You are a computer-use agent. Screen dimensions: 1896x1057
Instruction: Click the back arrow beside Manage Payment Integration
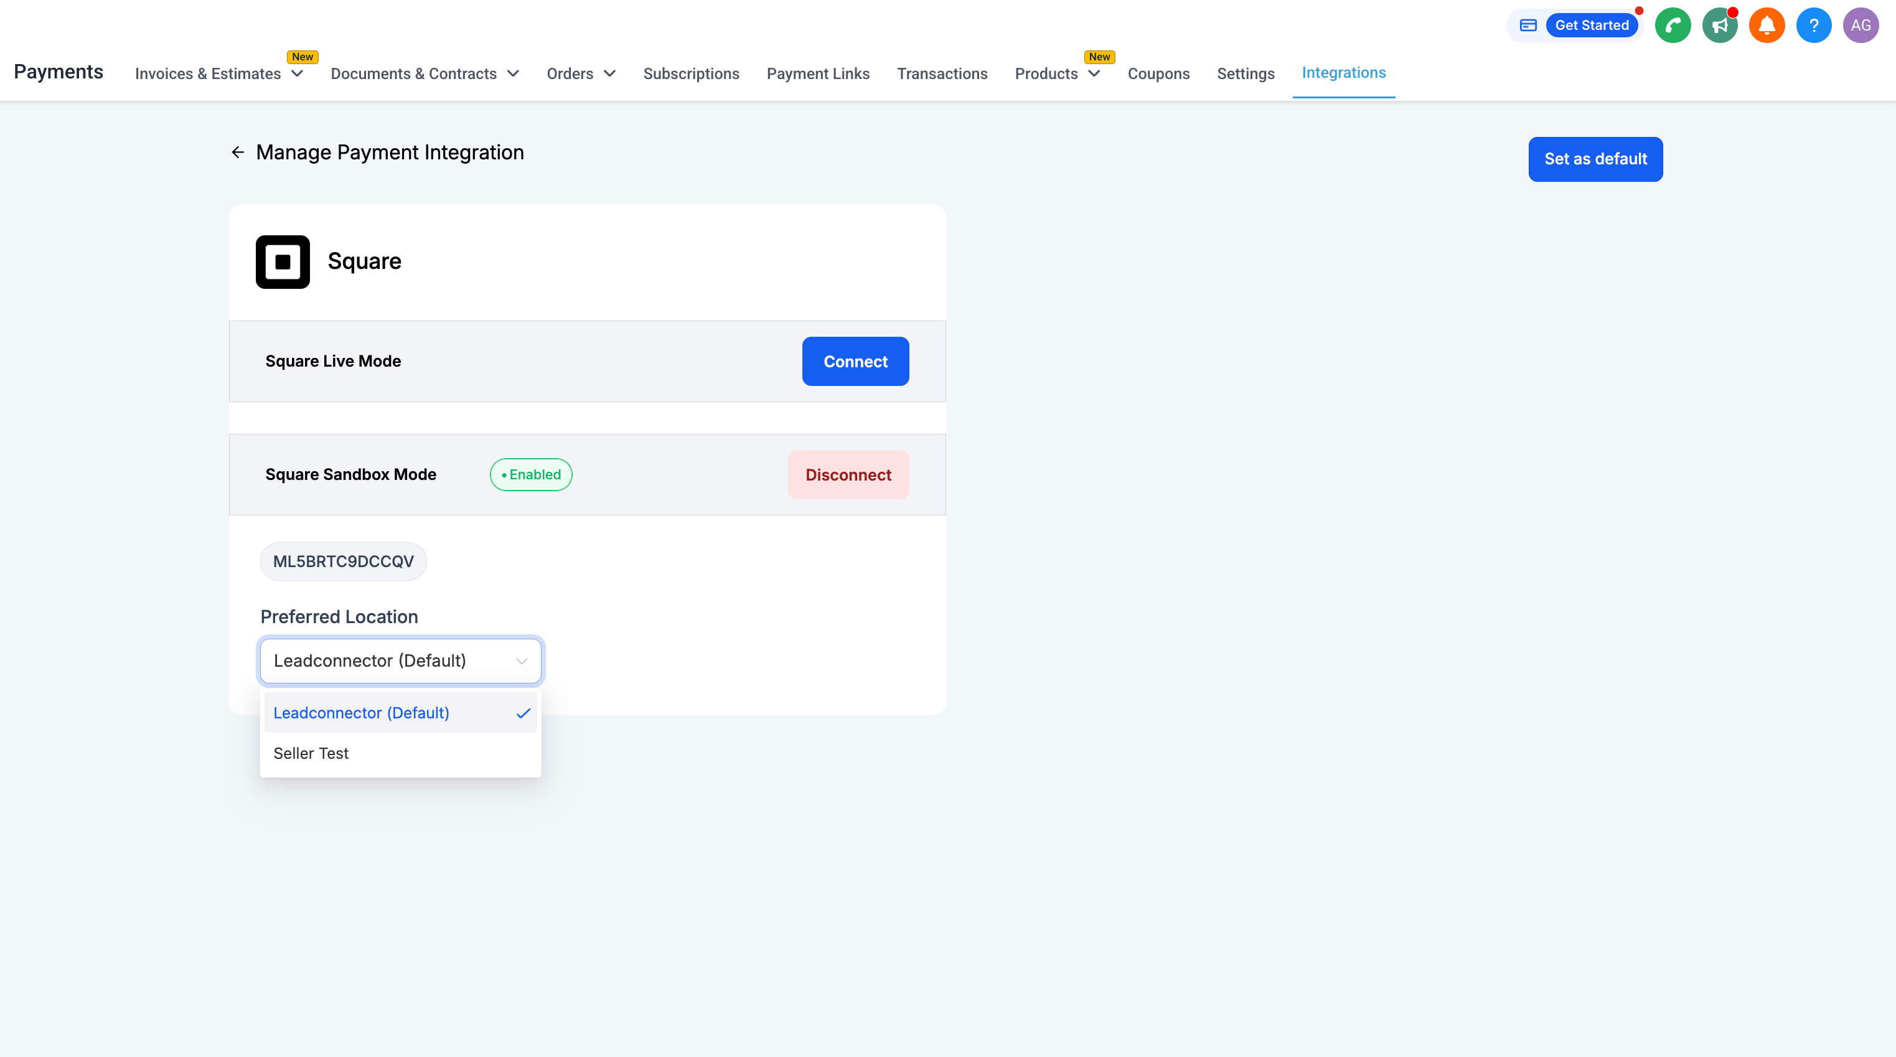pos(238,153)
